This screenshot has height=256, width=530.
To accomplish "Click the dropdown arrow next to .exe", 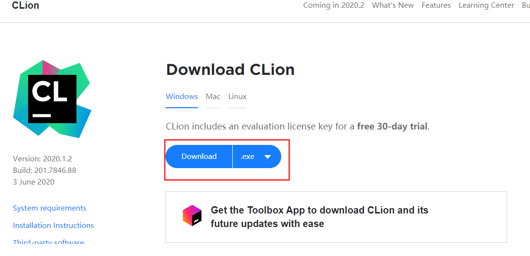I will click(268, 157).
